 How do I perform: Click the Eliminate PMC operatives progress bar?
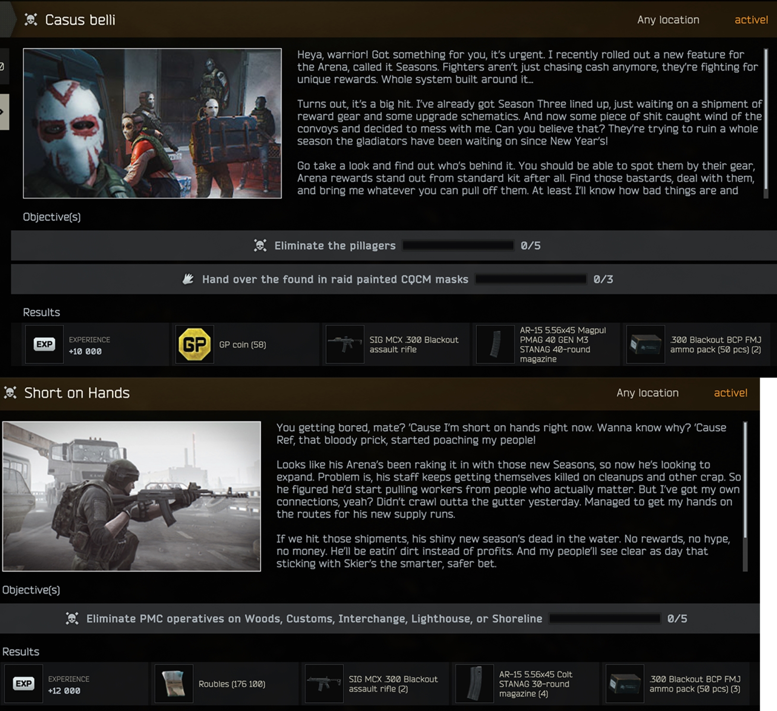[604, 619]
